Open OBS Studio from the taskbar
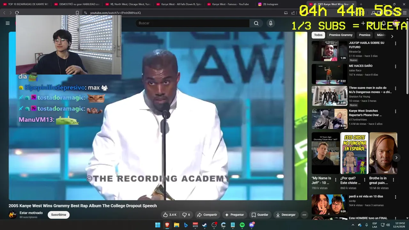The image size is (409, 230). pyautogui.click(x=214, y=225)
